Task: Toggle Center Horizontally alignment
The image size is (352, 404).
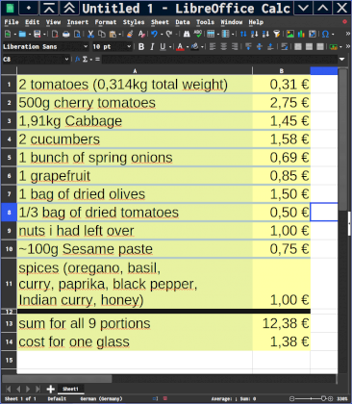Action: 223,47
